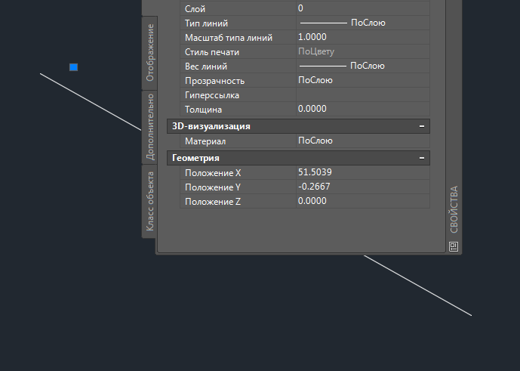Click the Стиль печати ПоЦвету value
Viewport: 520px width, 371px height.
coord(363,51)
